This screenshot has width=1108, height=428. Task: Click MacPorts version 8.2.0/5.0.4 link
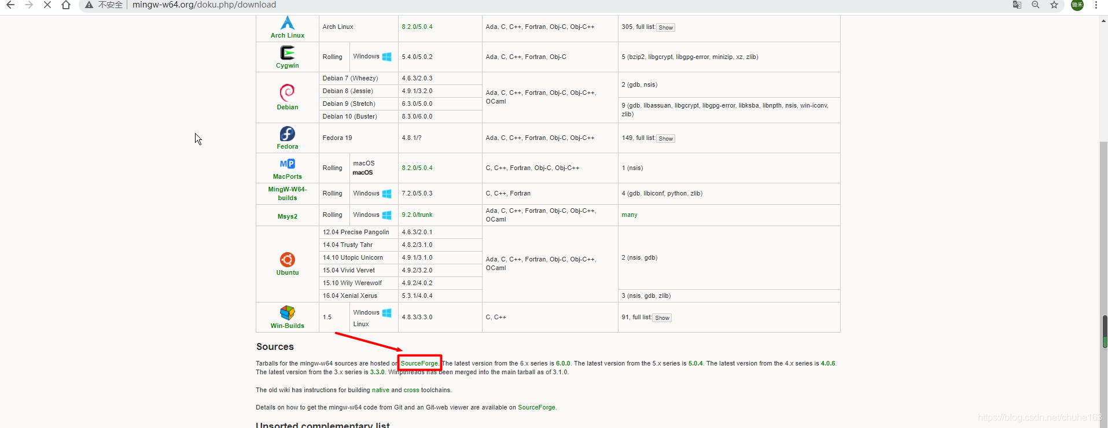(417, 168)
